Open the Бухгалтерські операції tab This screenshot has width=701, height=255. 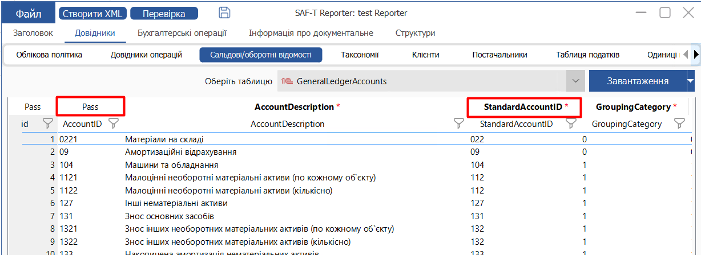(182, 34)
